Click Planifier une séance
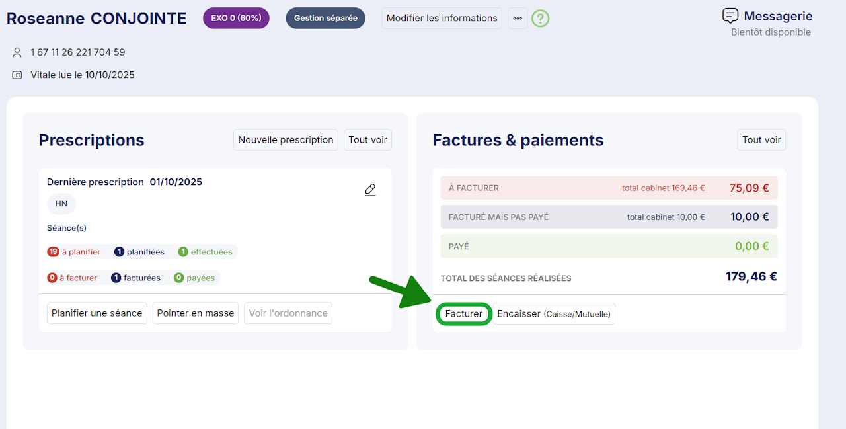Screen dimensions: 846x429 click(x=97, y=313)
